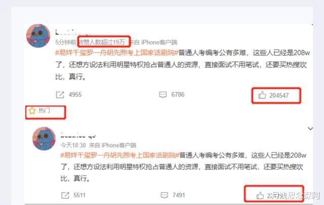324x205 pixels.
Task: Open the first post author's avatar
Action: click(38, 36)
